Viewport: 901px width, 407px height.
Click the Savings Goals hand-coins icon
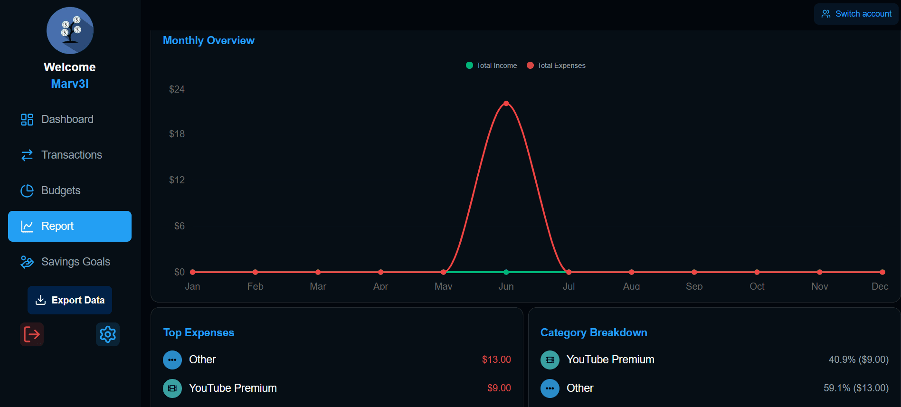[27, 262]
